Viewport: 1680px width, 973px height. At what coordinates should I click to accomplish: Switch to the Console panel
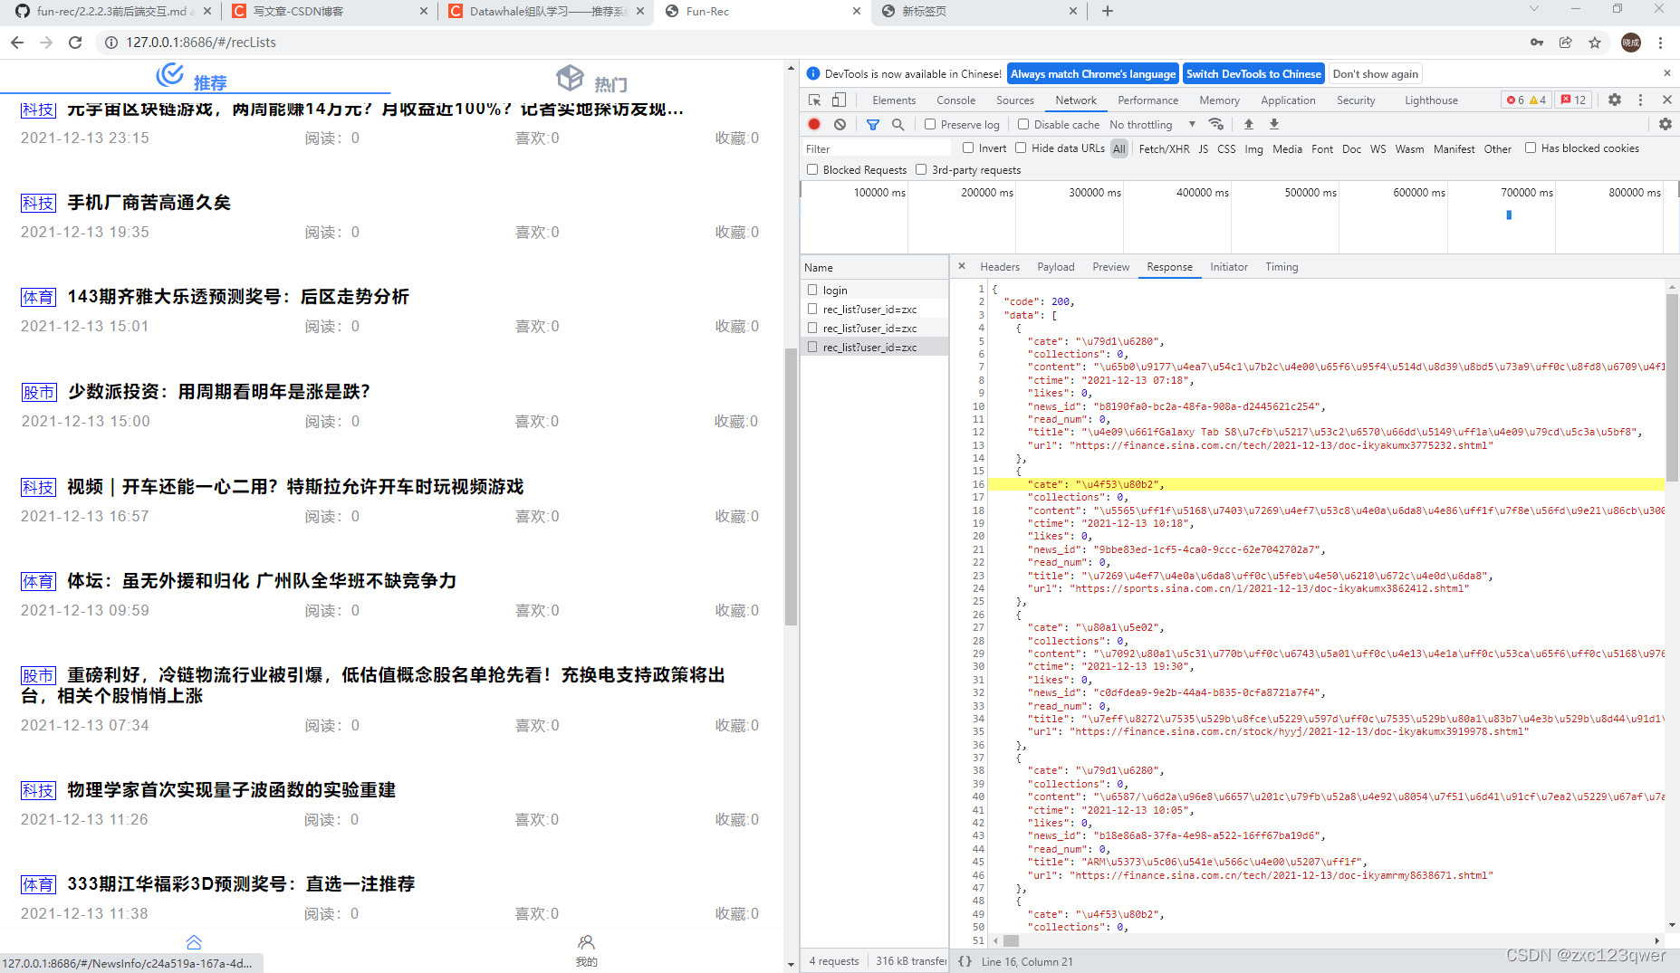tap(955, 100)
